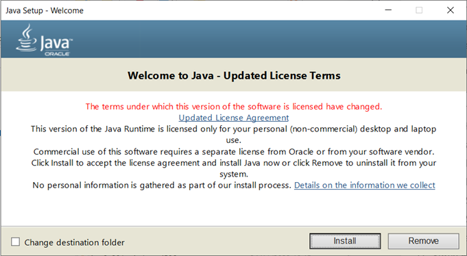Click the 'Java Setup - Welcome' title bar text

45,10
